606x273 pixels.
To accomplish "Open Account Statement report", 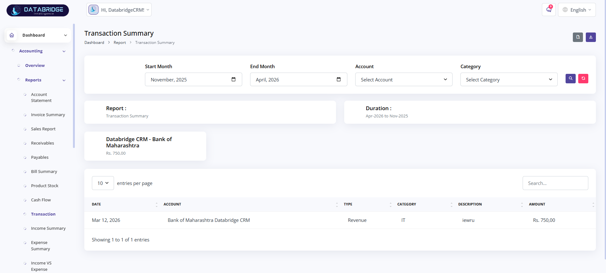I will tap(41, 98).
